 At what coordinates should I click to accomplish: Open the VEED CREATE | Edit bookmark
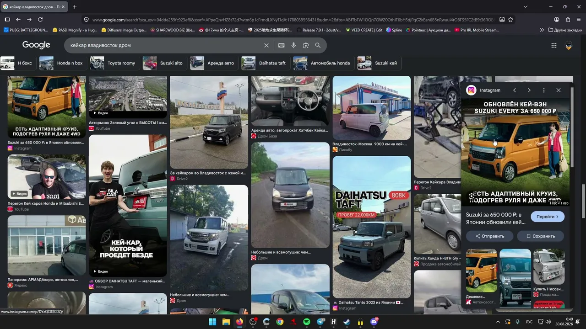coord(364,30)
